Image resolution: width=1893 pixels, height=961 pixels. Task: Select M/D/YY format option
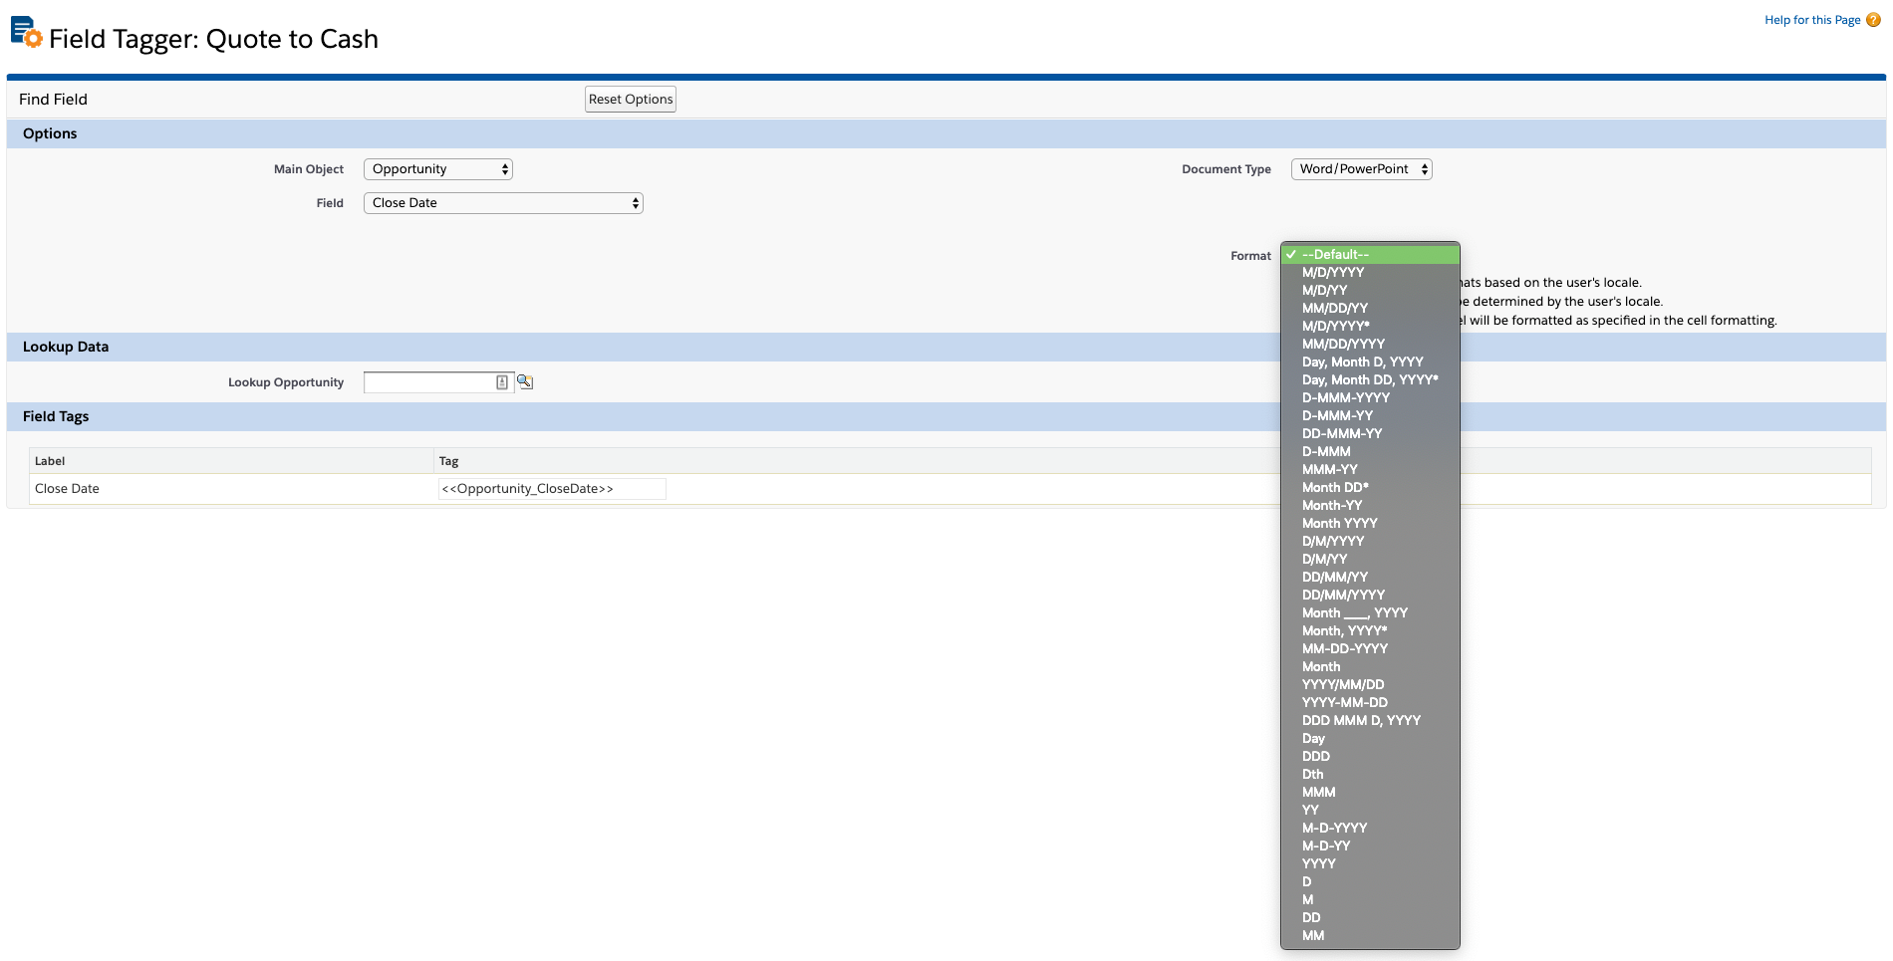[x=1370, y=291]
